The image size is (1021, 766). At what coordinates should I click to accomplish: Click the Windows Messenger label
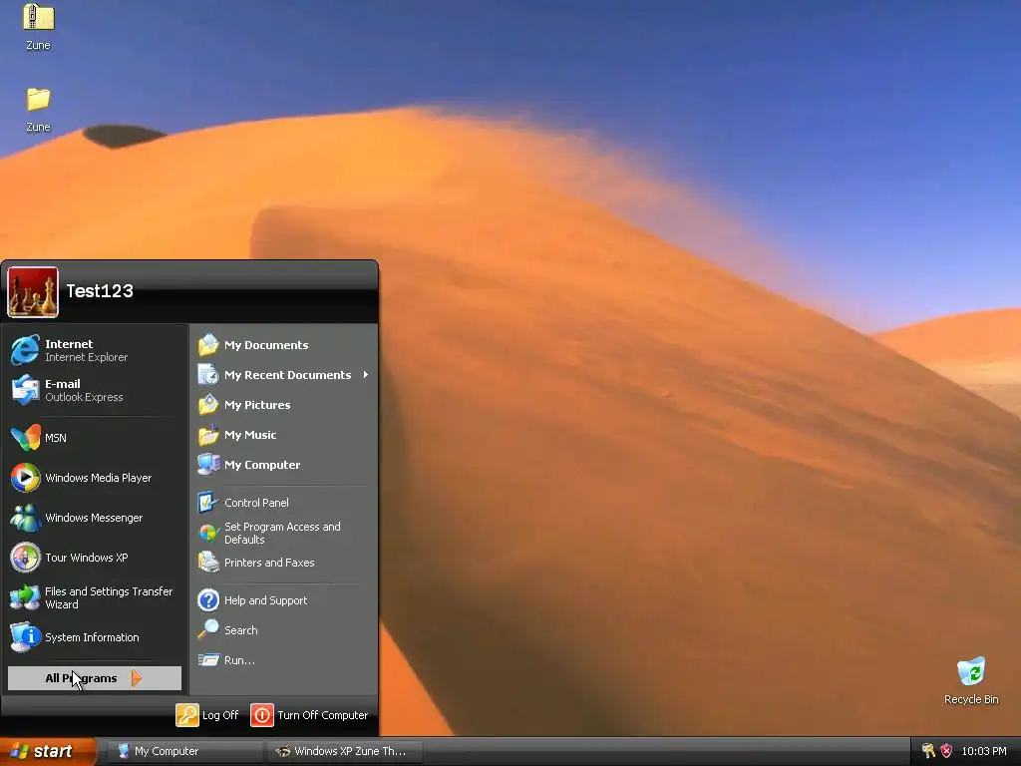tap(94, 518)
